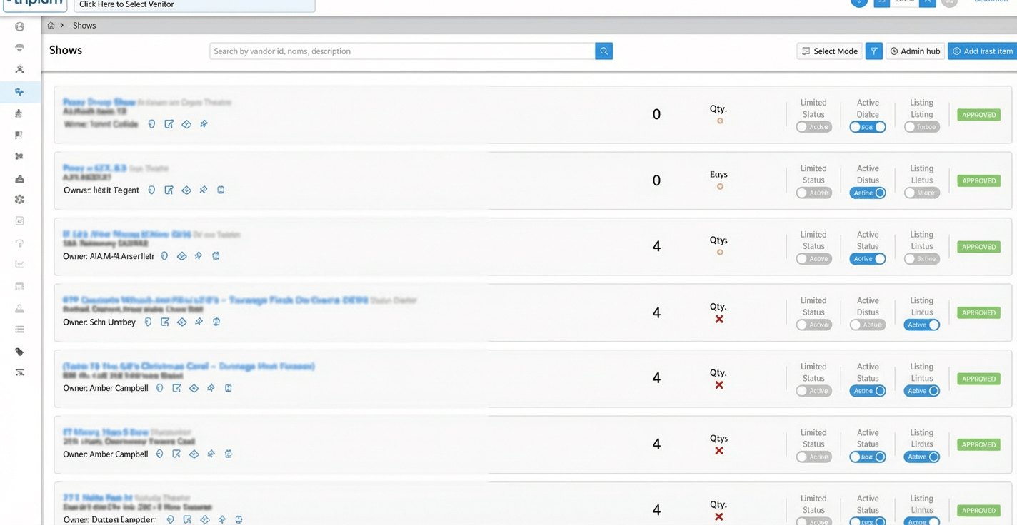1017x525 pixels.
Task: Click inside the search shows input field
Action: 400,51
